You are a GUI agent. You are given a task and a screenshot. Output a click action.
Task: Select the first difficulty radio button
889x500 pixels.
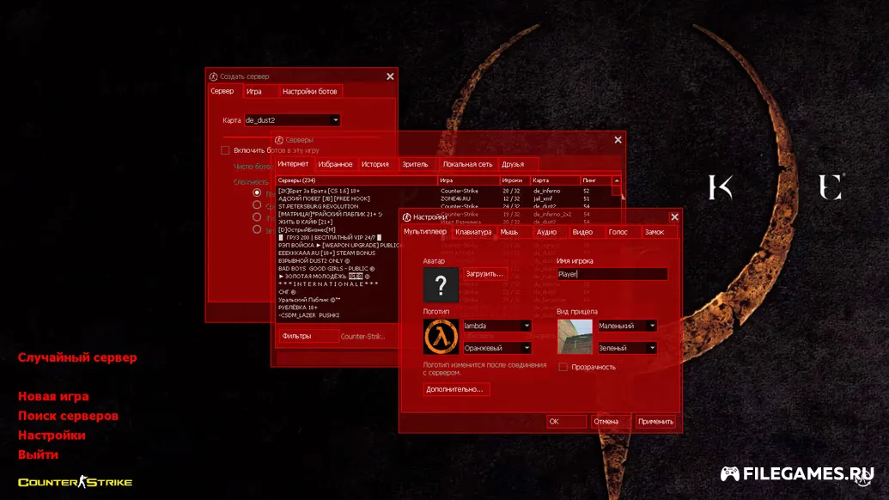point(257,193)
